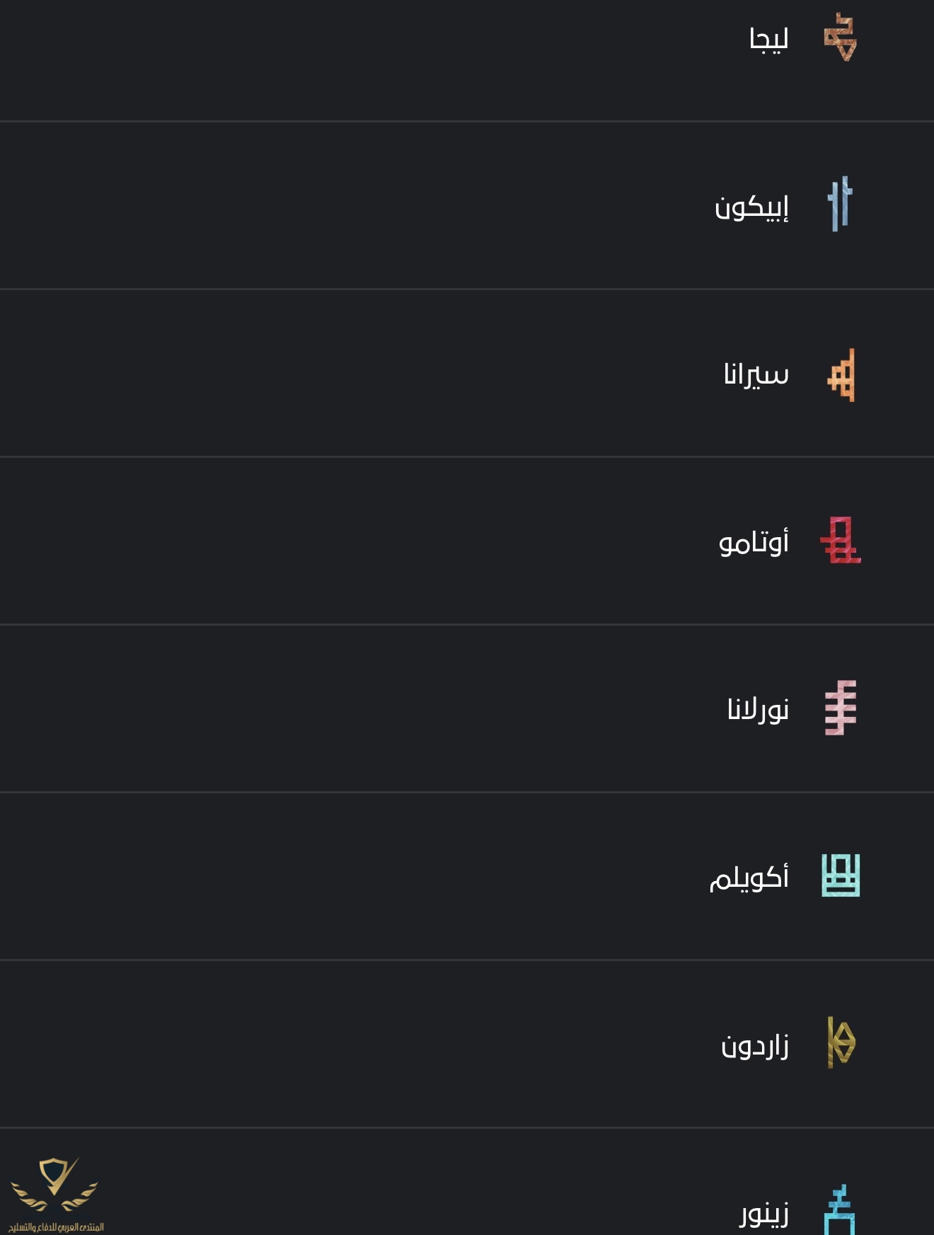
Task: Click the cyan symbol icon beside زينور
Action: (840, 1211)
